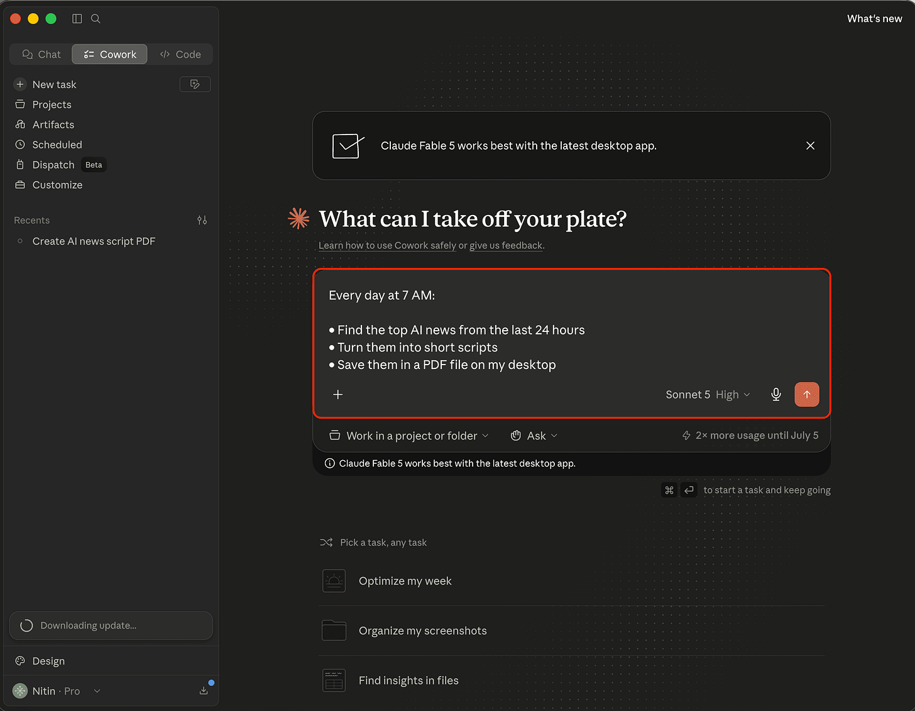This screenshot has height=711, width=915.
Task: Click the Downloading update status button
Action: (111, 626)
